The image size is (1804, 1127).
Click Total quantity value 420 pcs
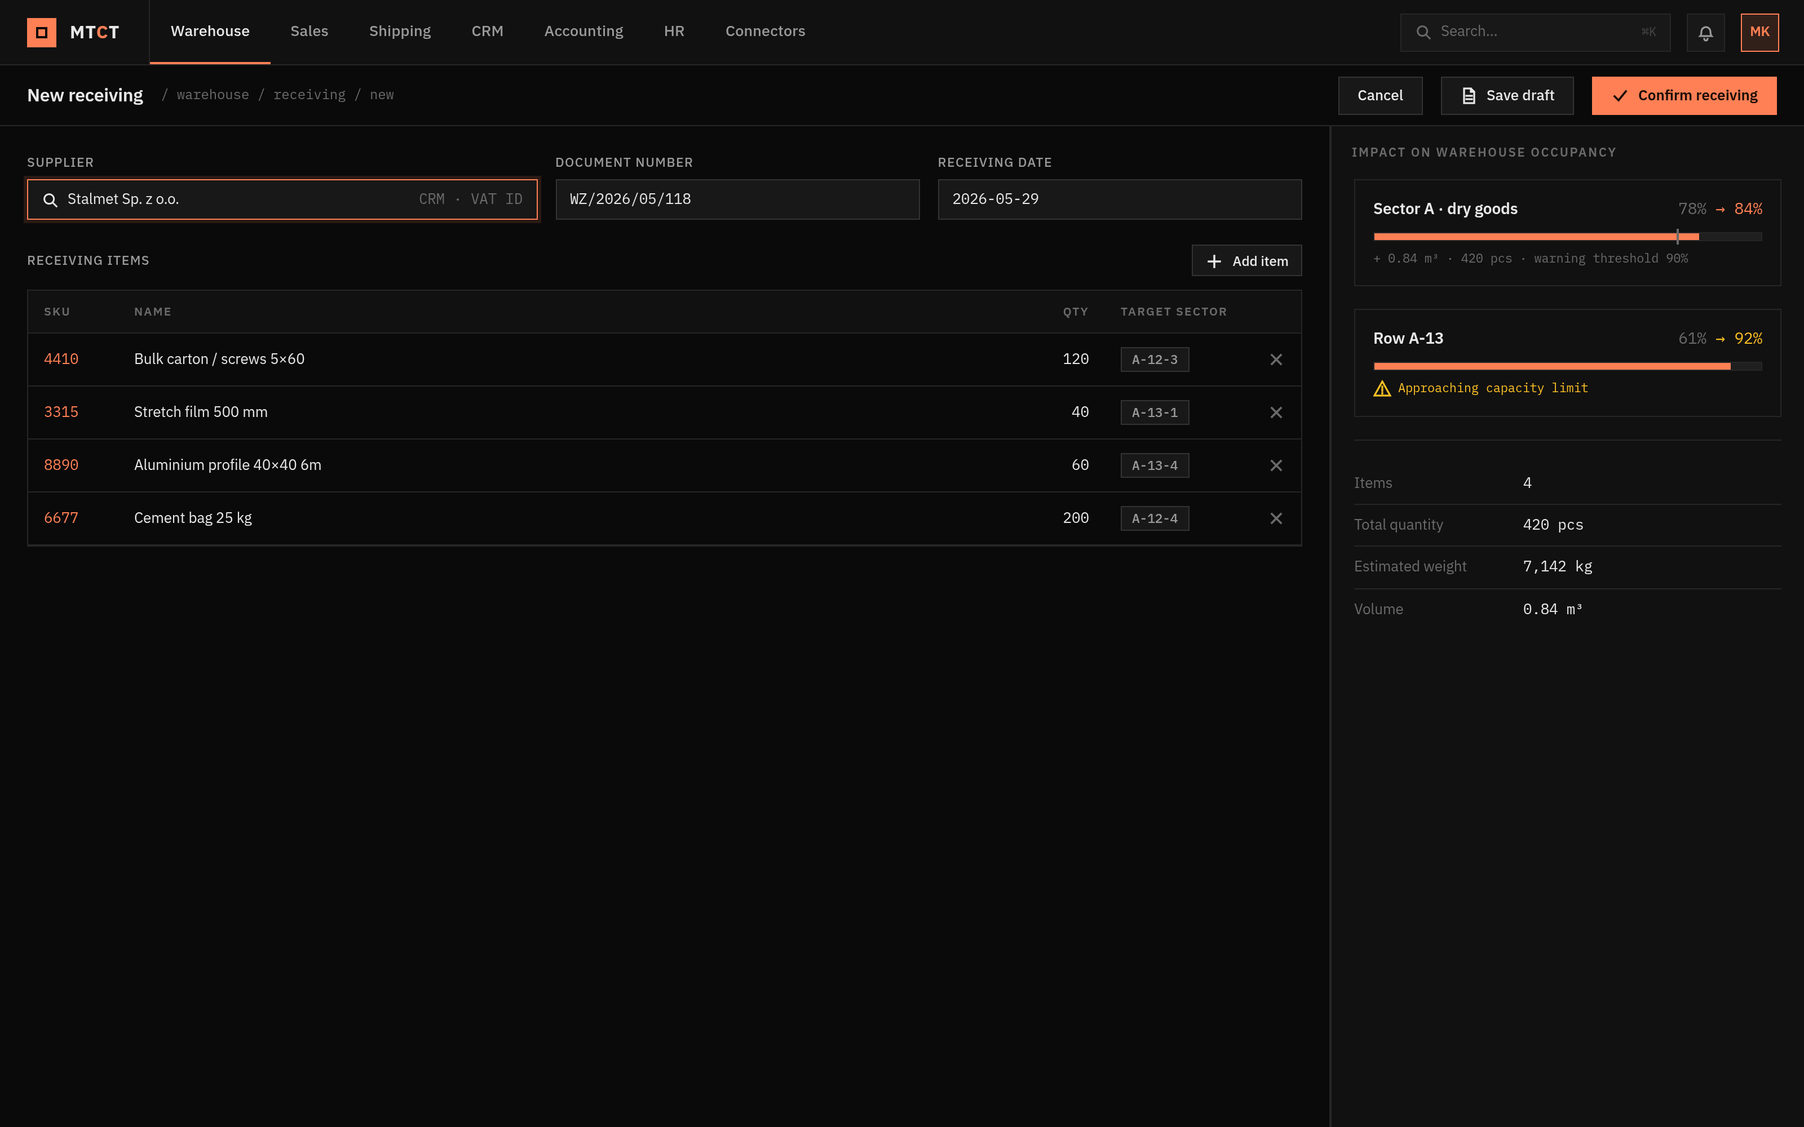[1553, 525]
